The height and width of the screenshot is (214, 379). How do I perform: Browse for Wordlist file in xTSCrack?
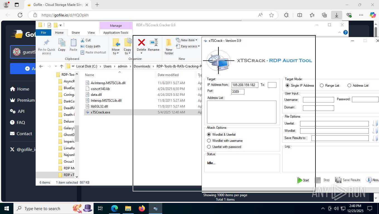[x=375, y=131]
